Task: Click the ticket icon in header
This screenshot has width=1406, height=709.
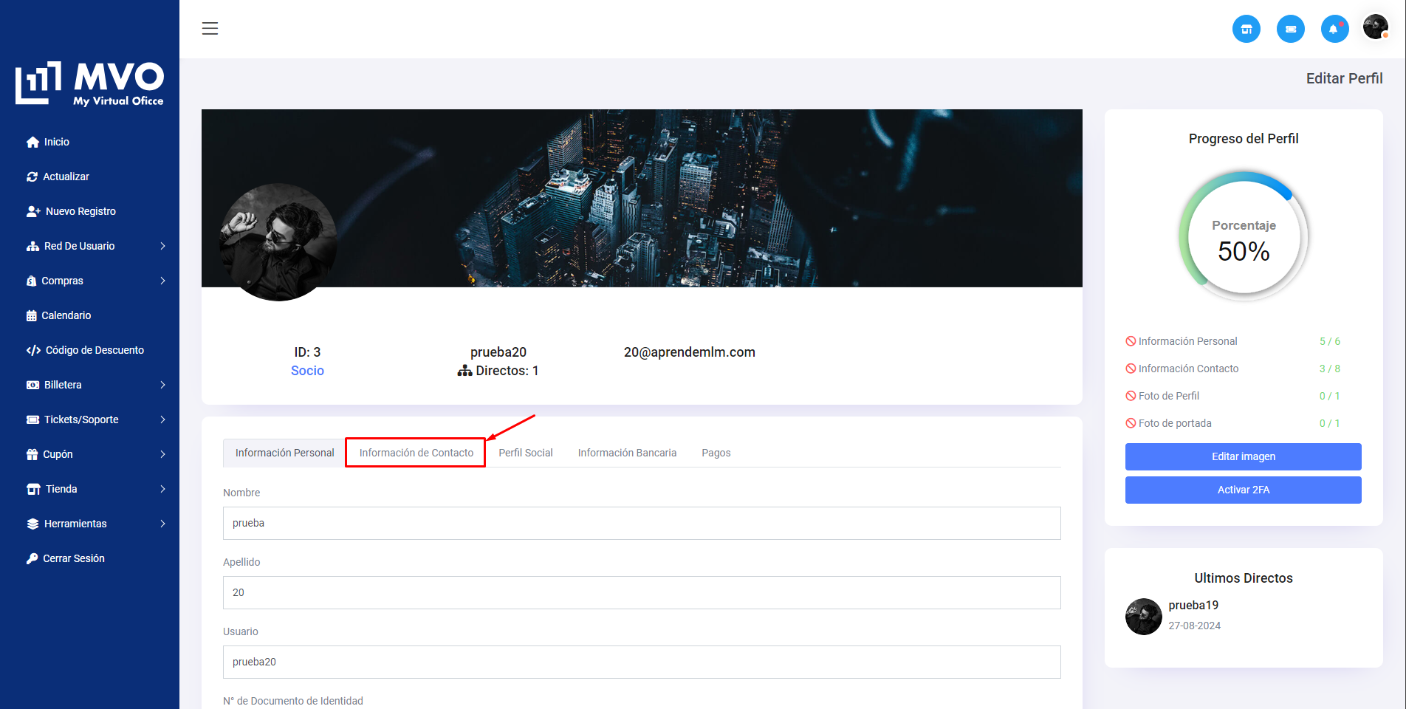Action: [1290, 29]
